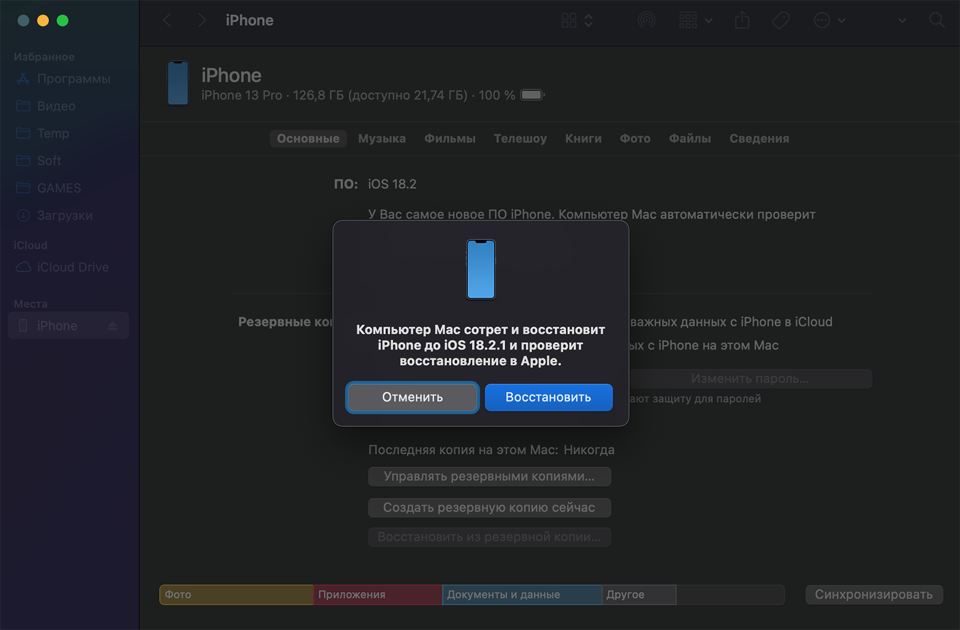The image size is (960, 630).
Task: Switch view mode with grid icon
Action: coord(568,20)
